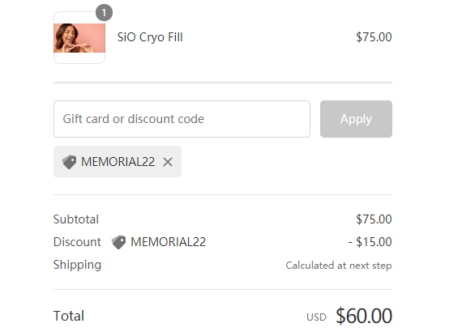Click the $75.00 product price
The height and width of the screenshot is (336, 462).
pos(374,37)
